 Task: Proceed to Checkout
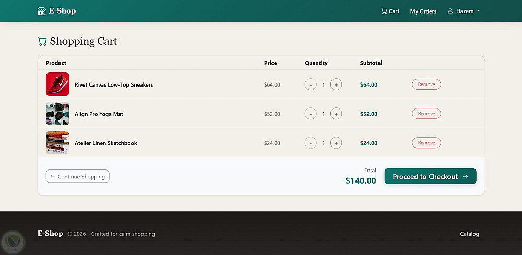(x=430, y=176)
